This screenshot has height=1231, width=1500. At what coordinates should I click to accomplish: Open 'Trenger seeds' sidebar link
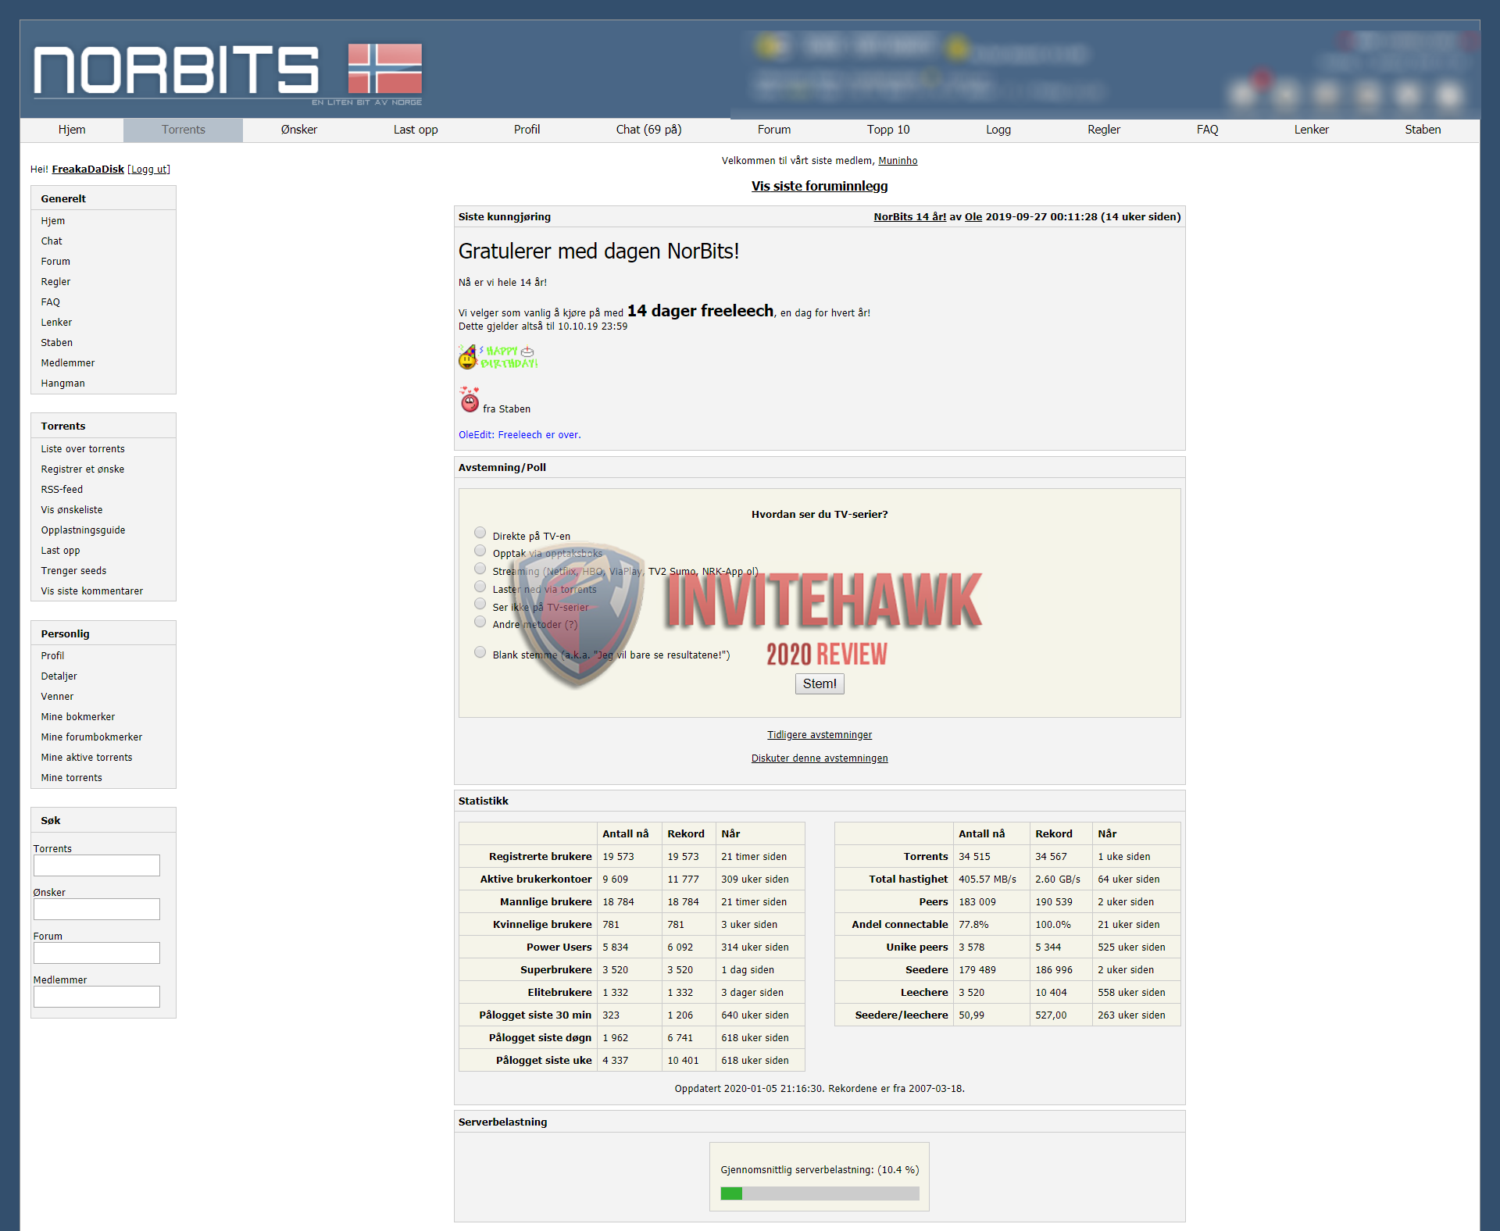(x=73, y=571)
